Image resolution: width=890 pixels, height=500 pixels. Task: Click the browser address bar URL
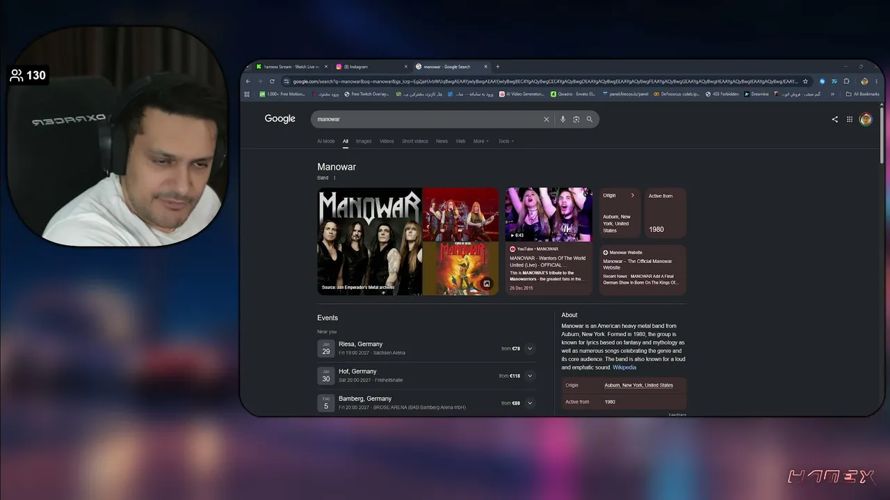pos(546,81)
